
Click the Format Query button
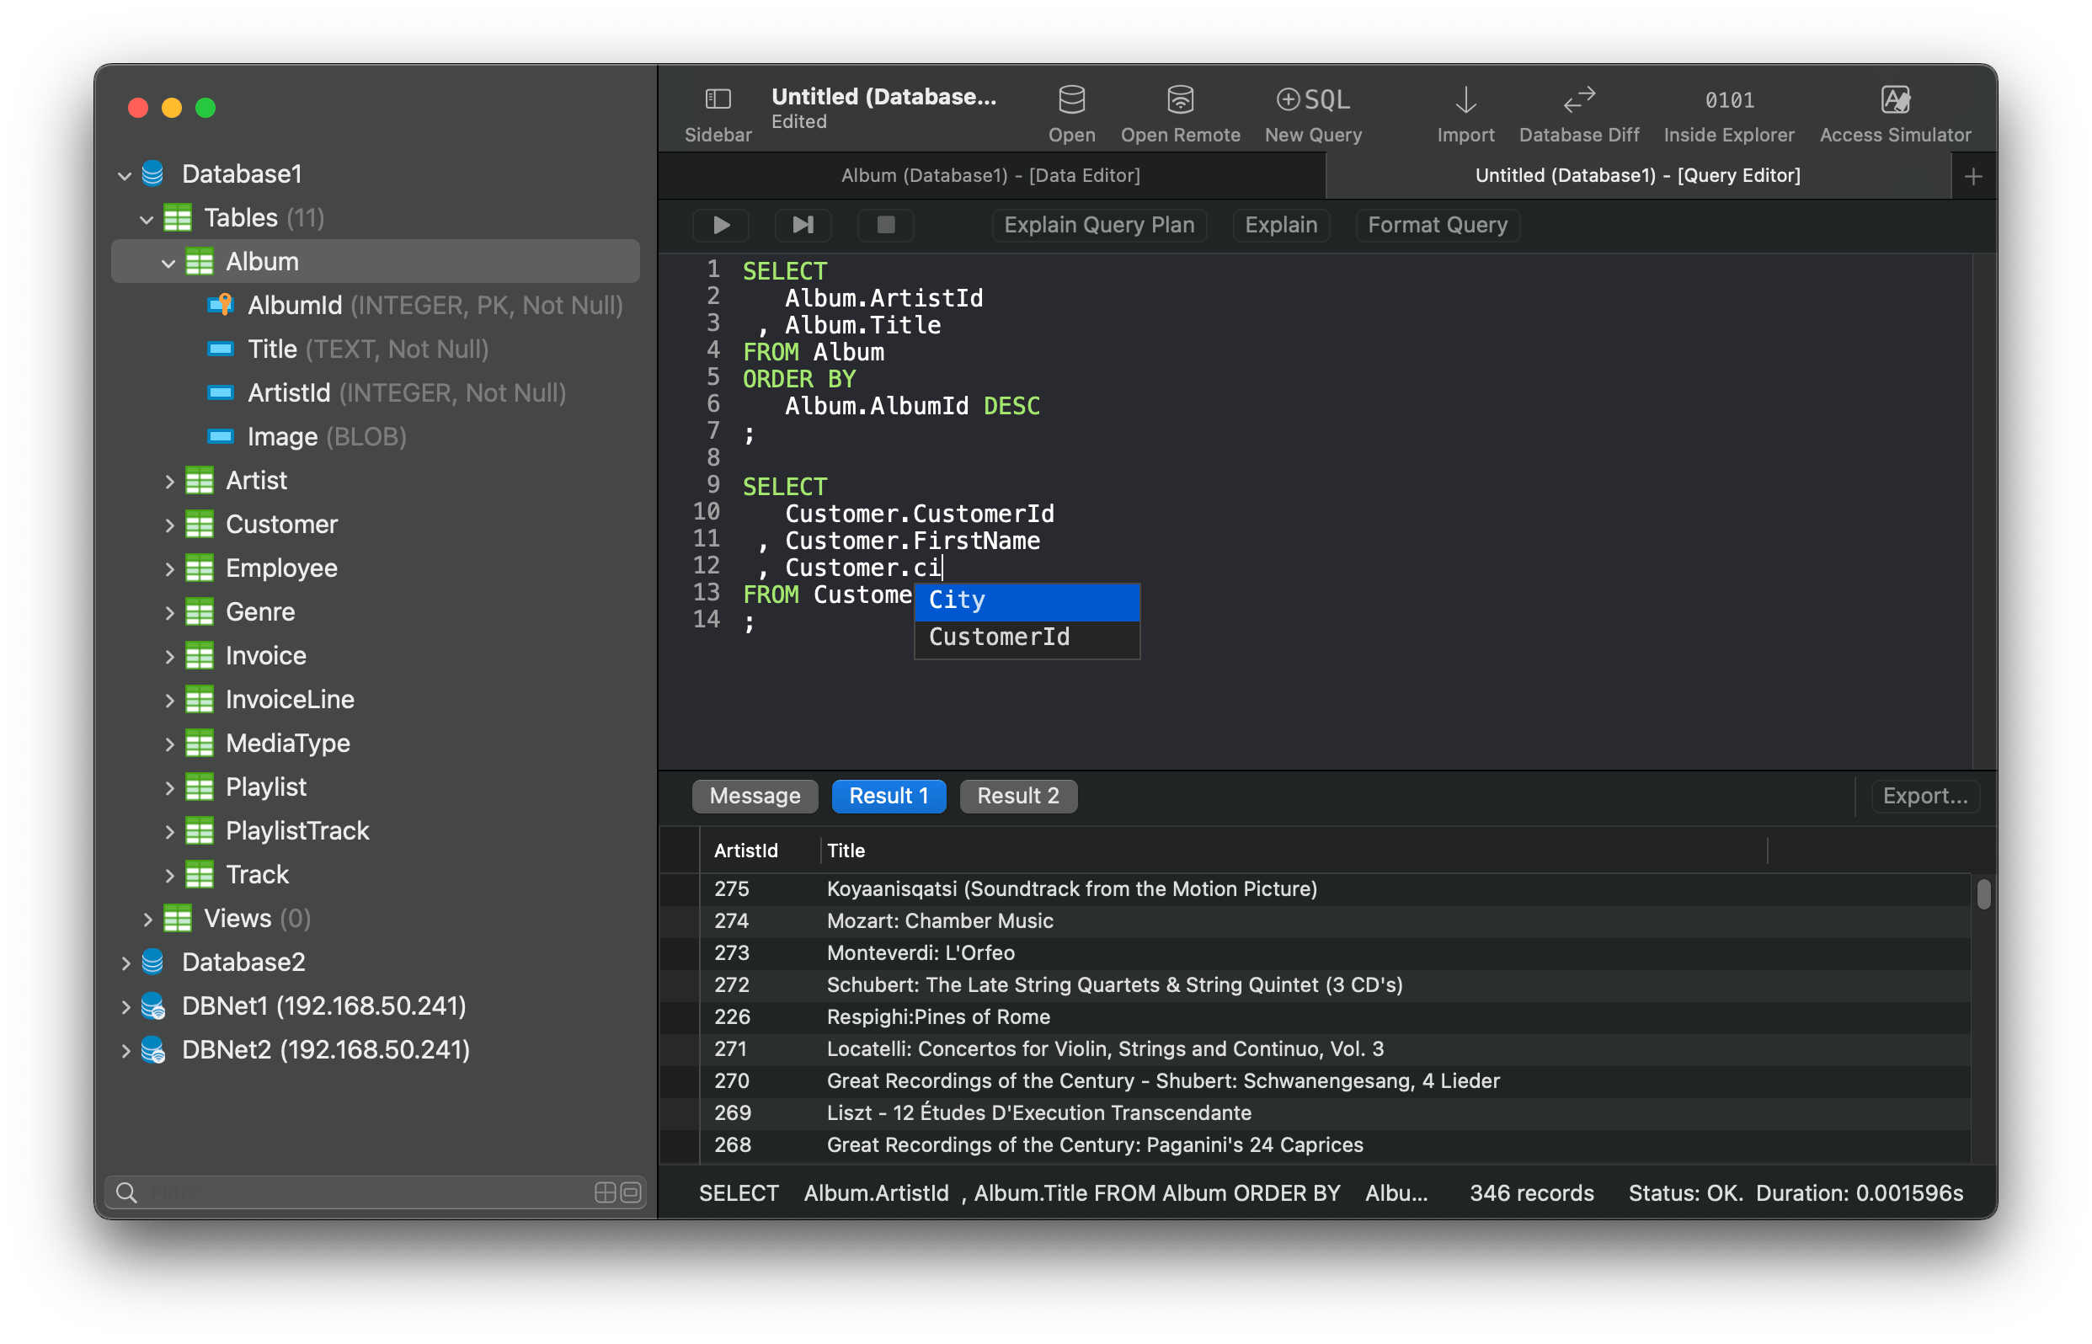(1437, 225)
